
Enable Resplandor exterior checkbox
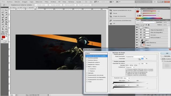[87, 62]
